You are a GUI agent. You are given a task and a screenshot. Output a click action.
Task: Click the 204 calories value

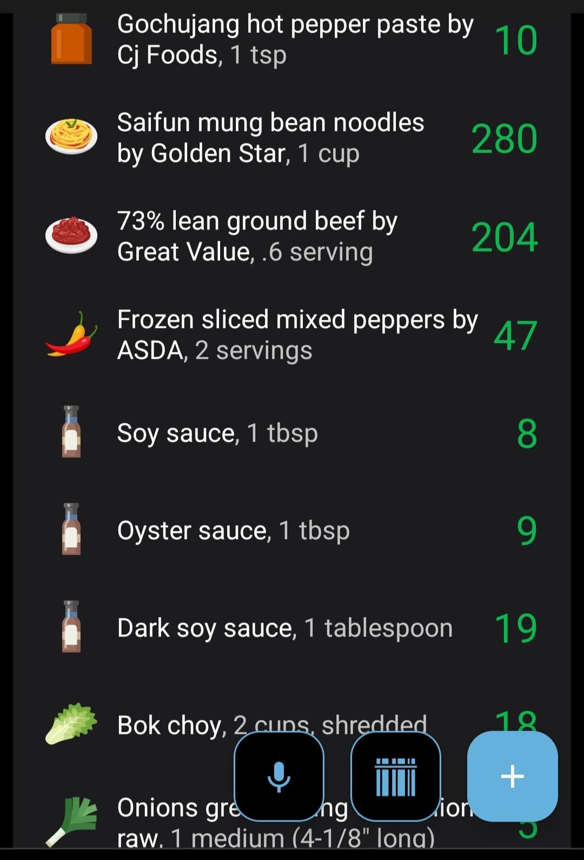(505, 238)
